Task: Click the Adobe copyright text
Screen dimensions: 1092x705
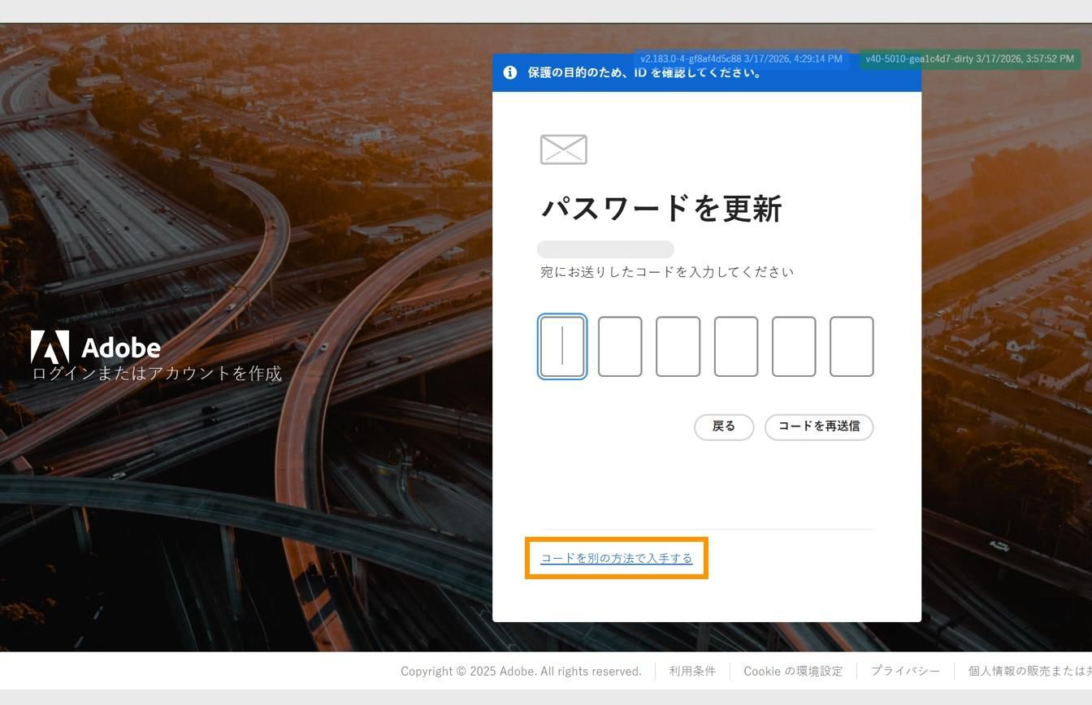Action: coord(521,671)
